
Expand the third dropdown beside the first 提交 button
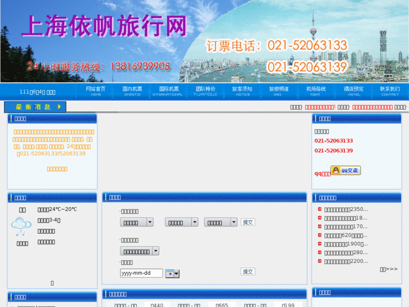tap(221, 223)
